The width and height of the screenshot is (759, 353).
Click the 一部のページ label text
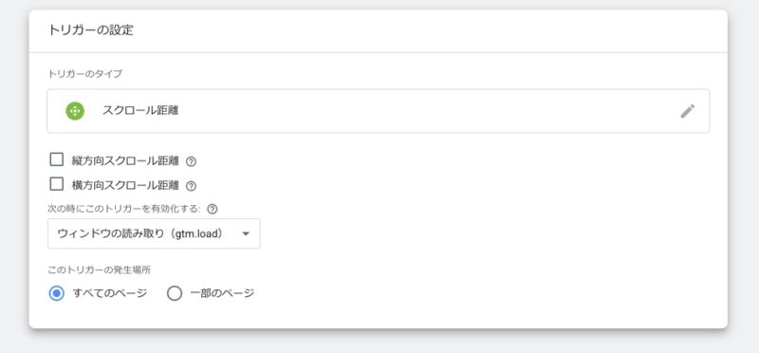point(222,293)
